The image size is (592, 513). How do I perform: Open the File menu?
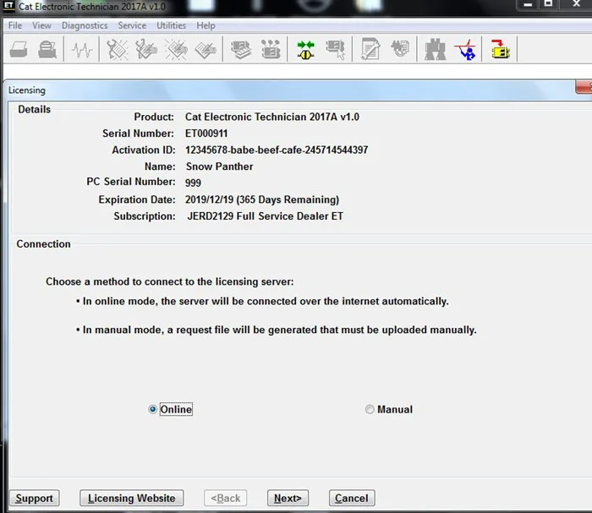coord(15,25)
